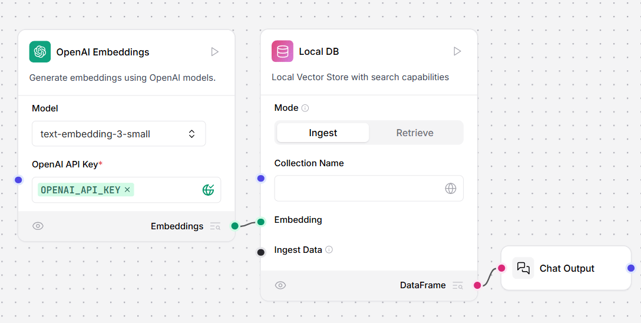This screenshot has height=323, width=641.
Task: Click the green Embedding input handle on Local DB
Action: coord(261,222)
